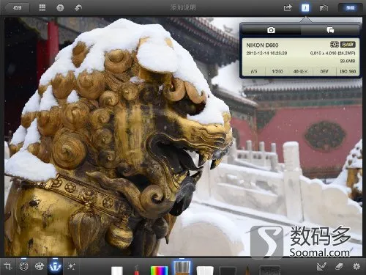
Task: Go back with the top-left album button
Action: coord(18,8)
